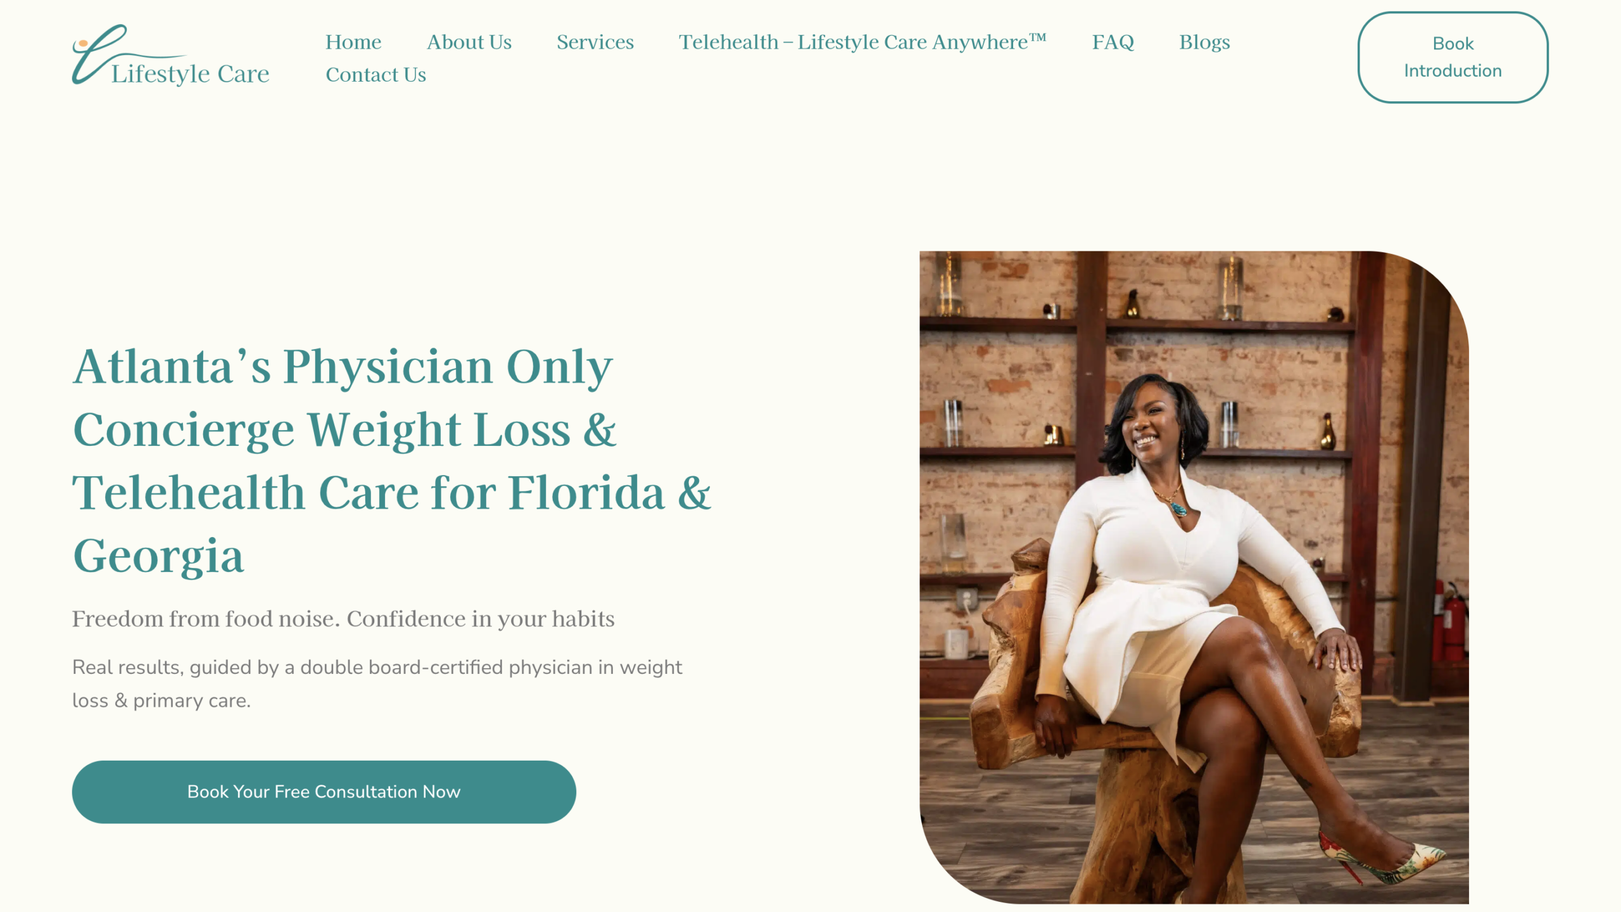Image resolution: width=1621 pixels, height=912 pixels.
Task: Click the physician photo on wooden chair
Action: pyautogui.click(x=1194, y=577)
